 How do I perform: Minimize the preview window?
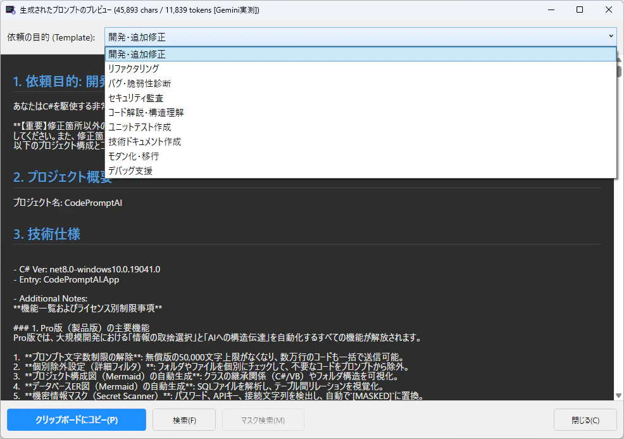point(551,10)
